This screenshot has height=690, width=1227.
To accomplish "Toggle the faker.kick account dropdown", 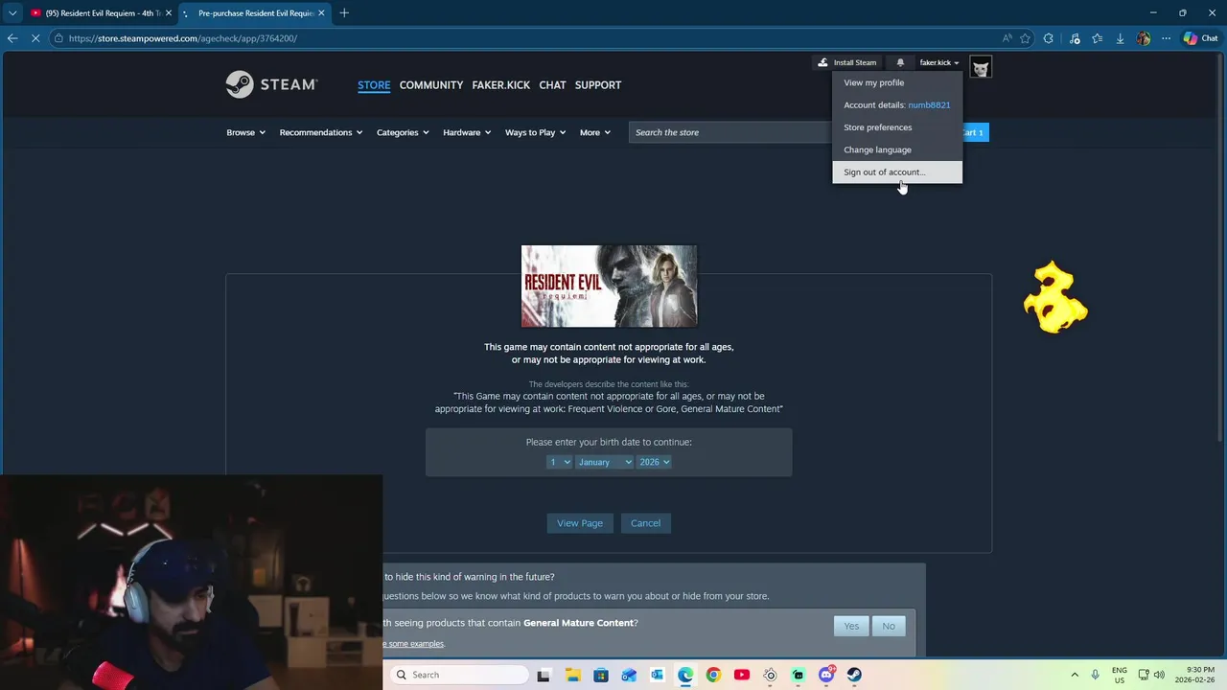I will pyautogui.click(x=938, y=62).
